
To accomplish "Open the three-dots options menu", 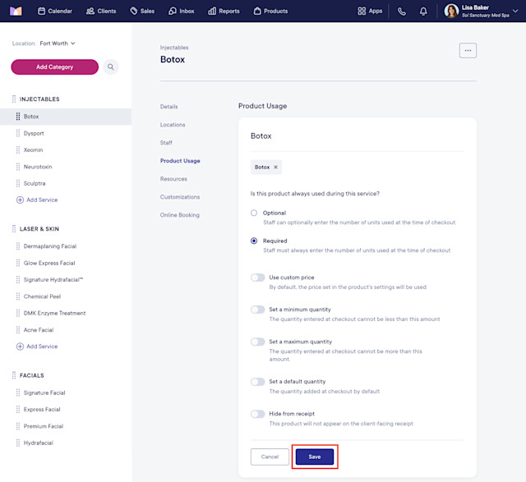I will coord(468,51).
